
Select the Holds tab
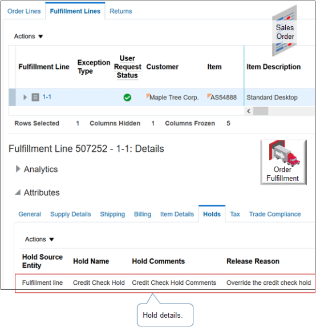tap(212, 214)
